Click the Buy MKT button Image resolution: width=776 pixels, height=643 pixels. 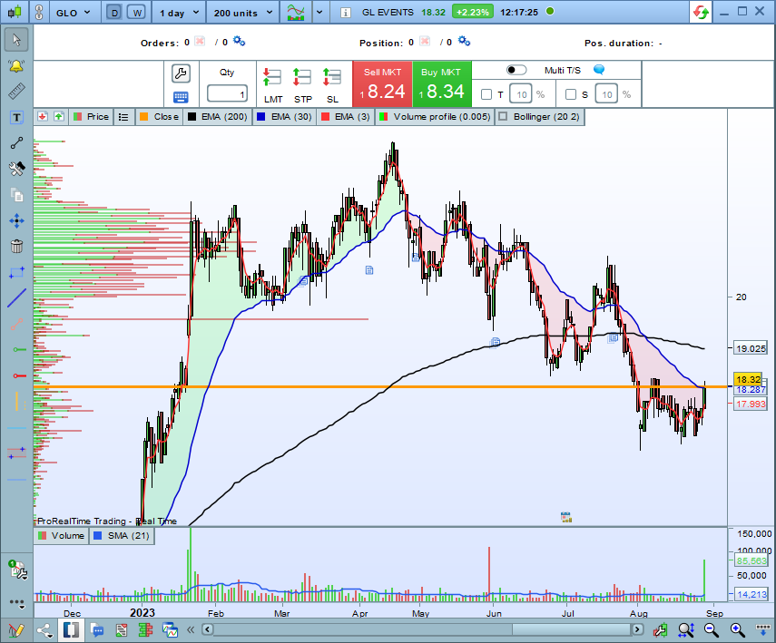(x=441, y=84)
